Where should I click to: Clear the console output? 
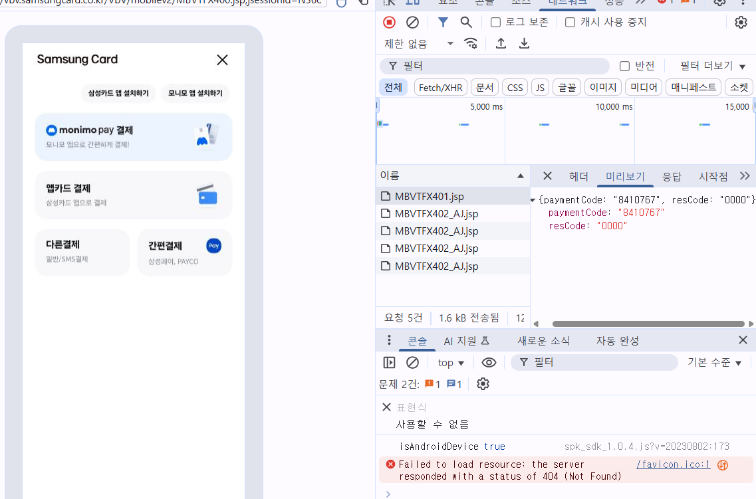412,362
